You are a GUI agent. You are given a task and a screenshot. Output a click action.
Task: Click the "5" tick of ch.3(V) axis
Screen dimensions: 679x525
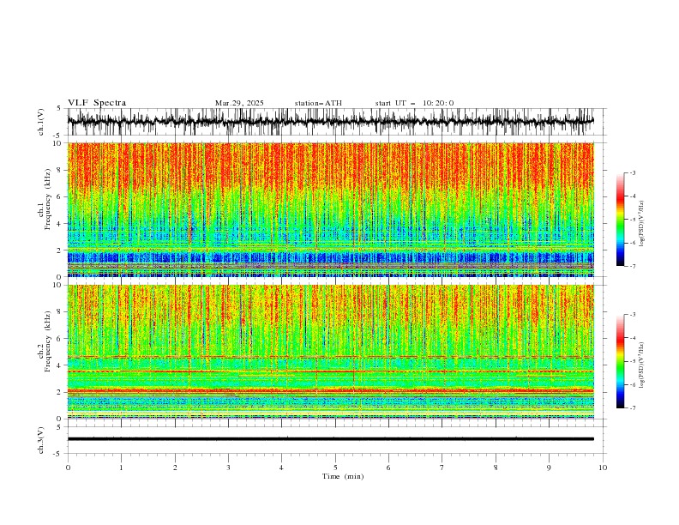(59, 426)
